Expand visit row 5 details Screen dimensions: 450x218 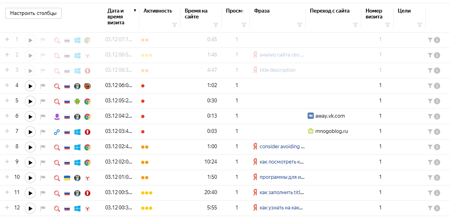tap(7, 100)
